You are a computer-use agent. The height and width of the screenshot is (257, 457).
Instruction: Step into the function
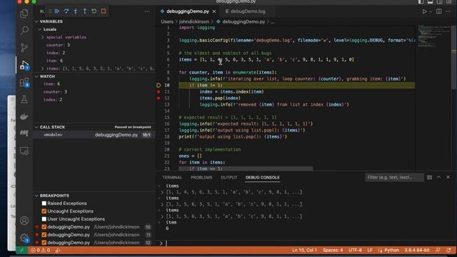click(x=76, y=11)
